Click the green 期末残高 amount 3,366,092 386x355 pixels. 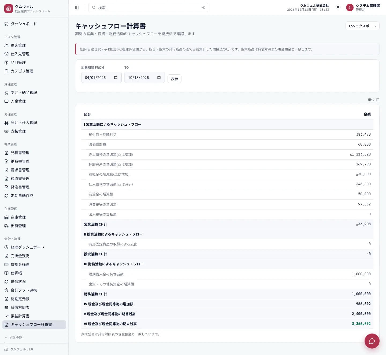[x=361, y=324]
